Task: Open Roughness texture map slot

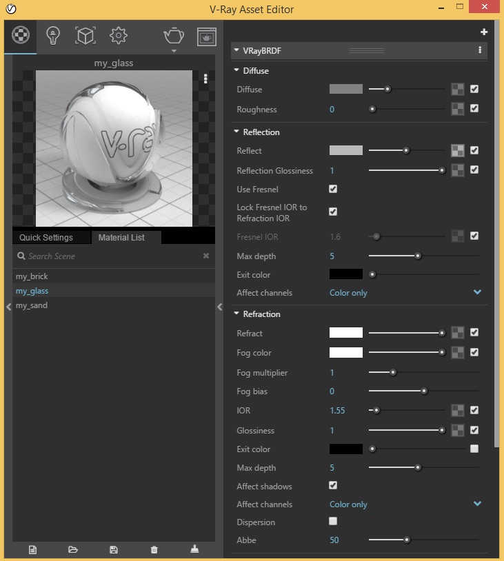Action: point(458,109)
